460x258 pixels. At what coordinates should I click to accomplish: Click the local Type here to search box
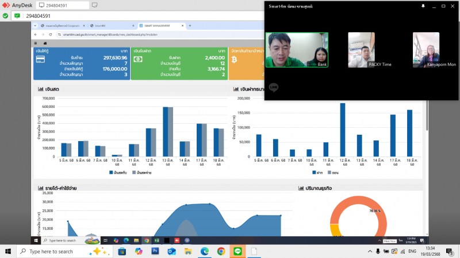coord(64,251)
